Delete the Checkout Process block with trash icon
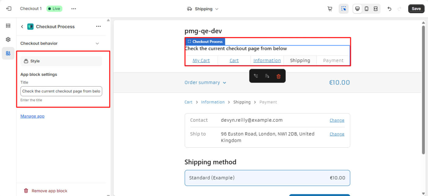Screen dimensions: 428x196 [279, 76]
